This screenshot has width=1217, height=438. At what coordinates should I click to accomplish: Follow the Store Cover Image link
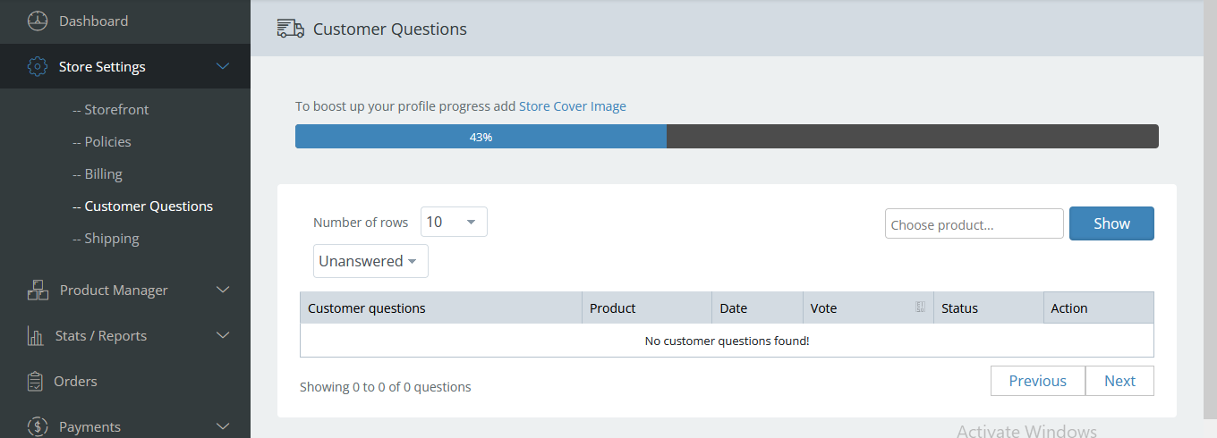(x=573, y=106)
